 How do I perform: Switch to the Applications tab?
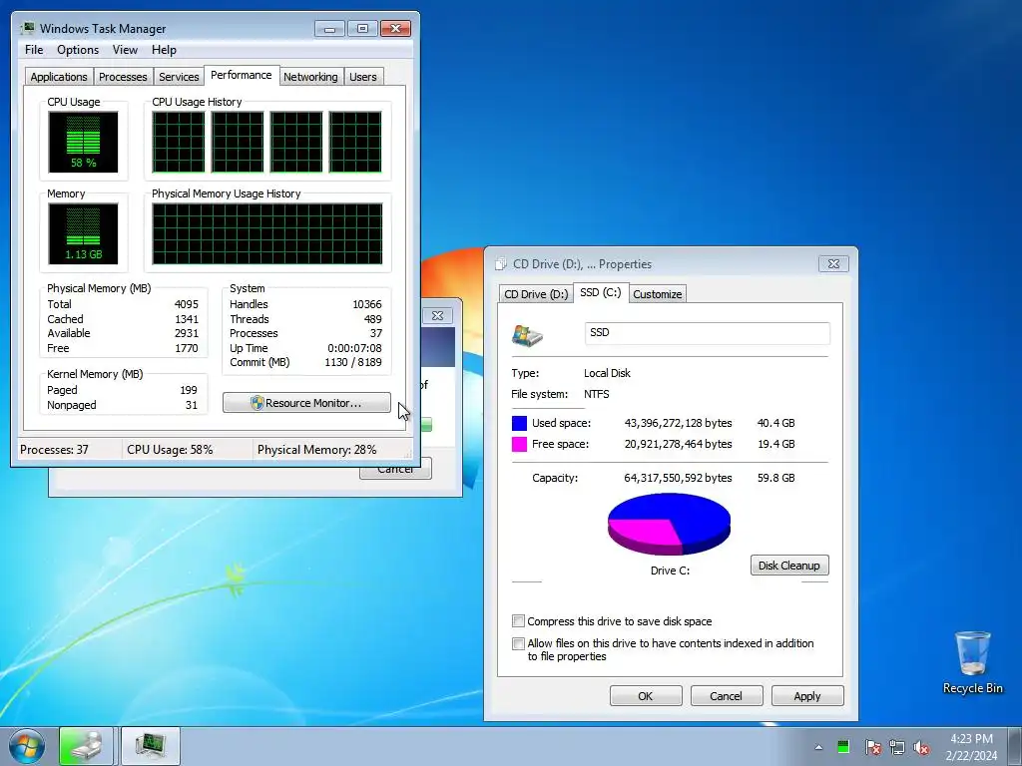pyautogui.click(x=59, y=76)
